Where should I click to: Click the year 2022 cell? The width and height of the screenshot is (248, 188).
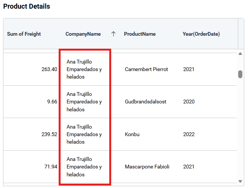[189, 134]
